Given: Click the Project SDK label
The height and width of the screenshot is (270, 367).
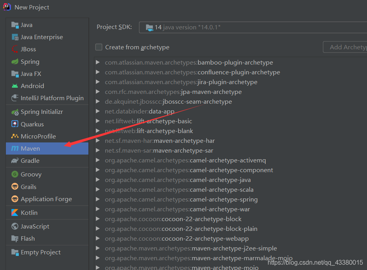Looking at the screenshot, I should coord(114,27).
